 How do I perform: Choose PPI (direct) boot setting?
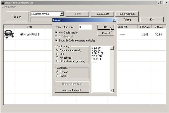57,58
